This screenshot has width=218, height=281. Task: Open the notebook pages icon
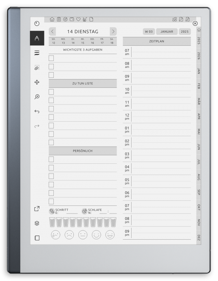(37, 238)
